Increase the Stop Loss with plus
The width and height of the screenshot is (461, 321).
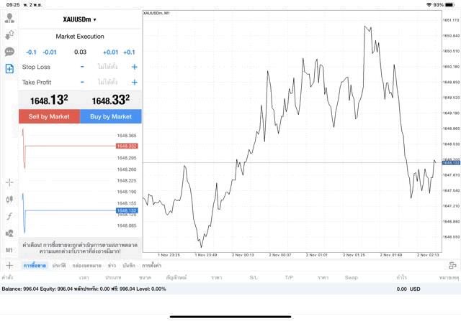[x=134, y=67]
